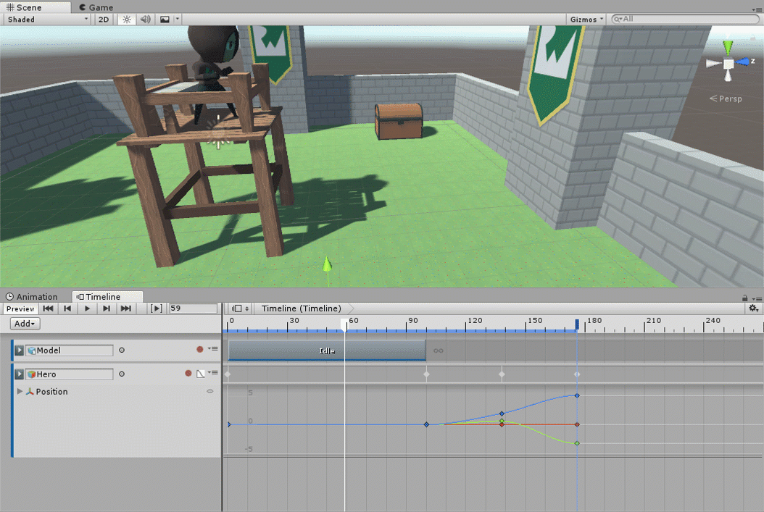Select the blue curve key near frame 138

tap(502, 414)
